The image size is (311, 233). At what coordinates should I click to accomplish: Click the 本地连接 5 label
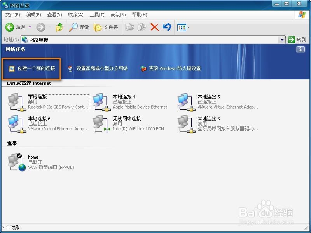pos(209,96)
